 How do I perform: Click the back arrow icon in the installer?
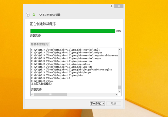[x=28, y=15]
